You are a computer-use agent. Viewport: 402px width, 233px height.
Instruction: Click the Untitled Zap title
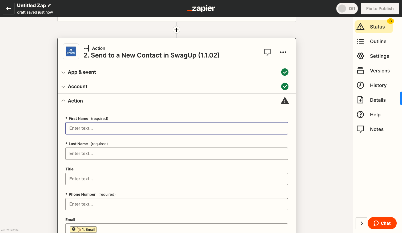(31, 5)
